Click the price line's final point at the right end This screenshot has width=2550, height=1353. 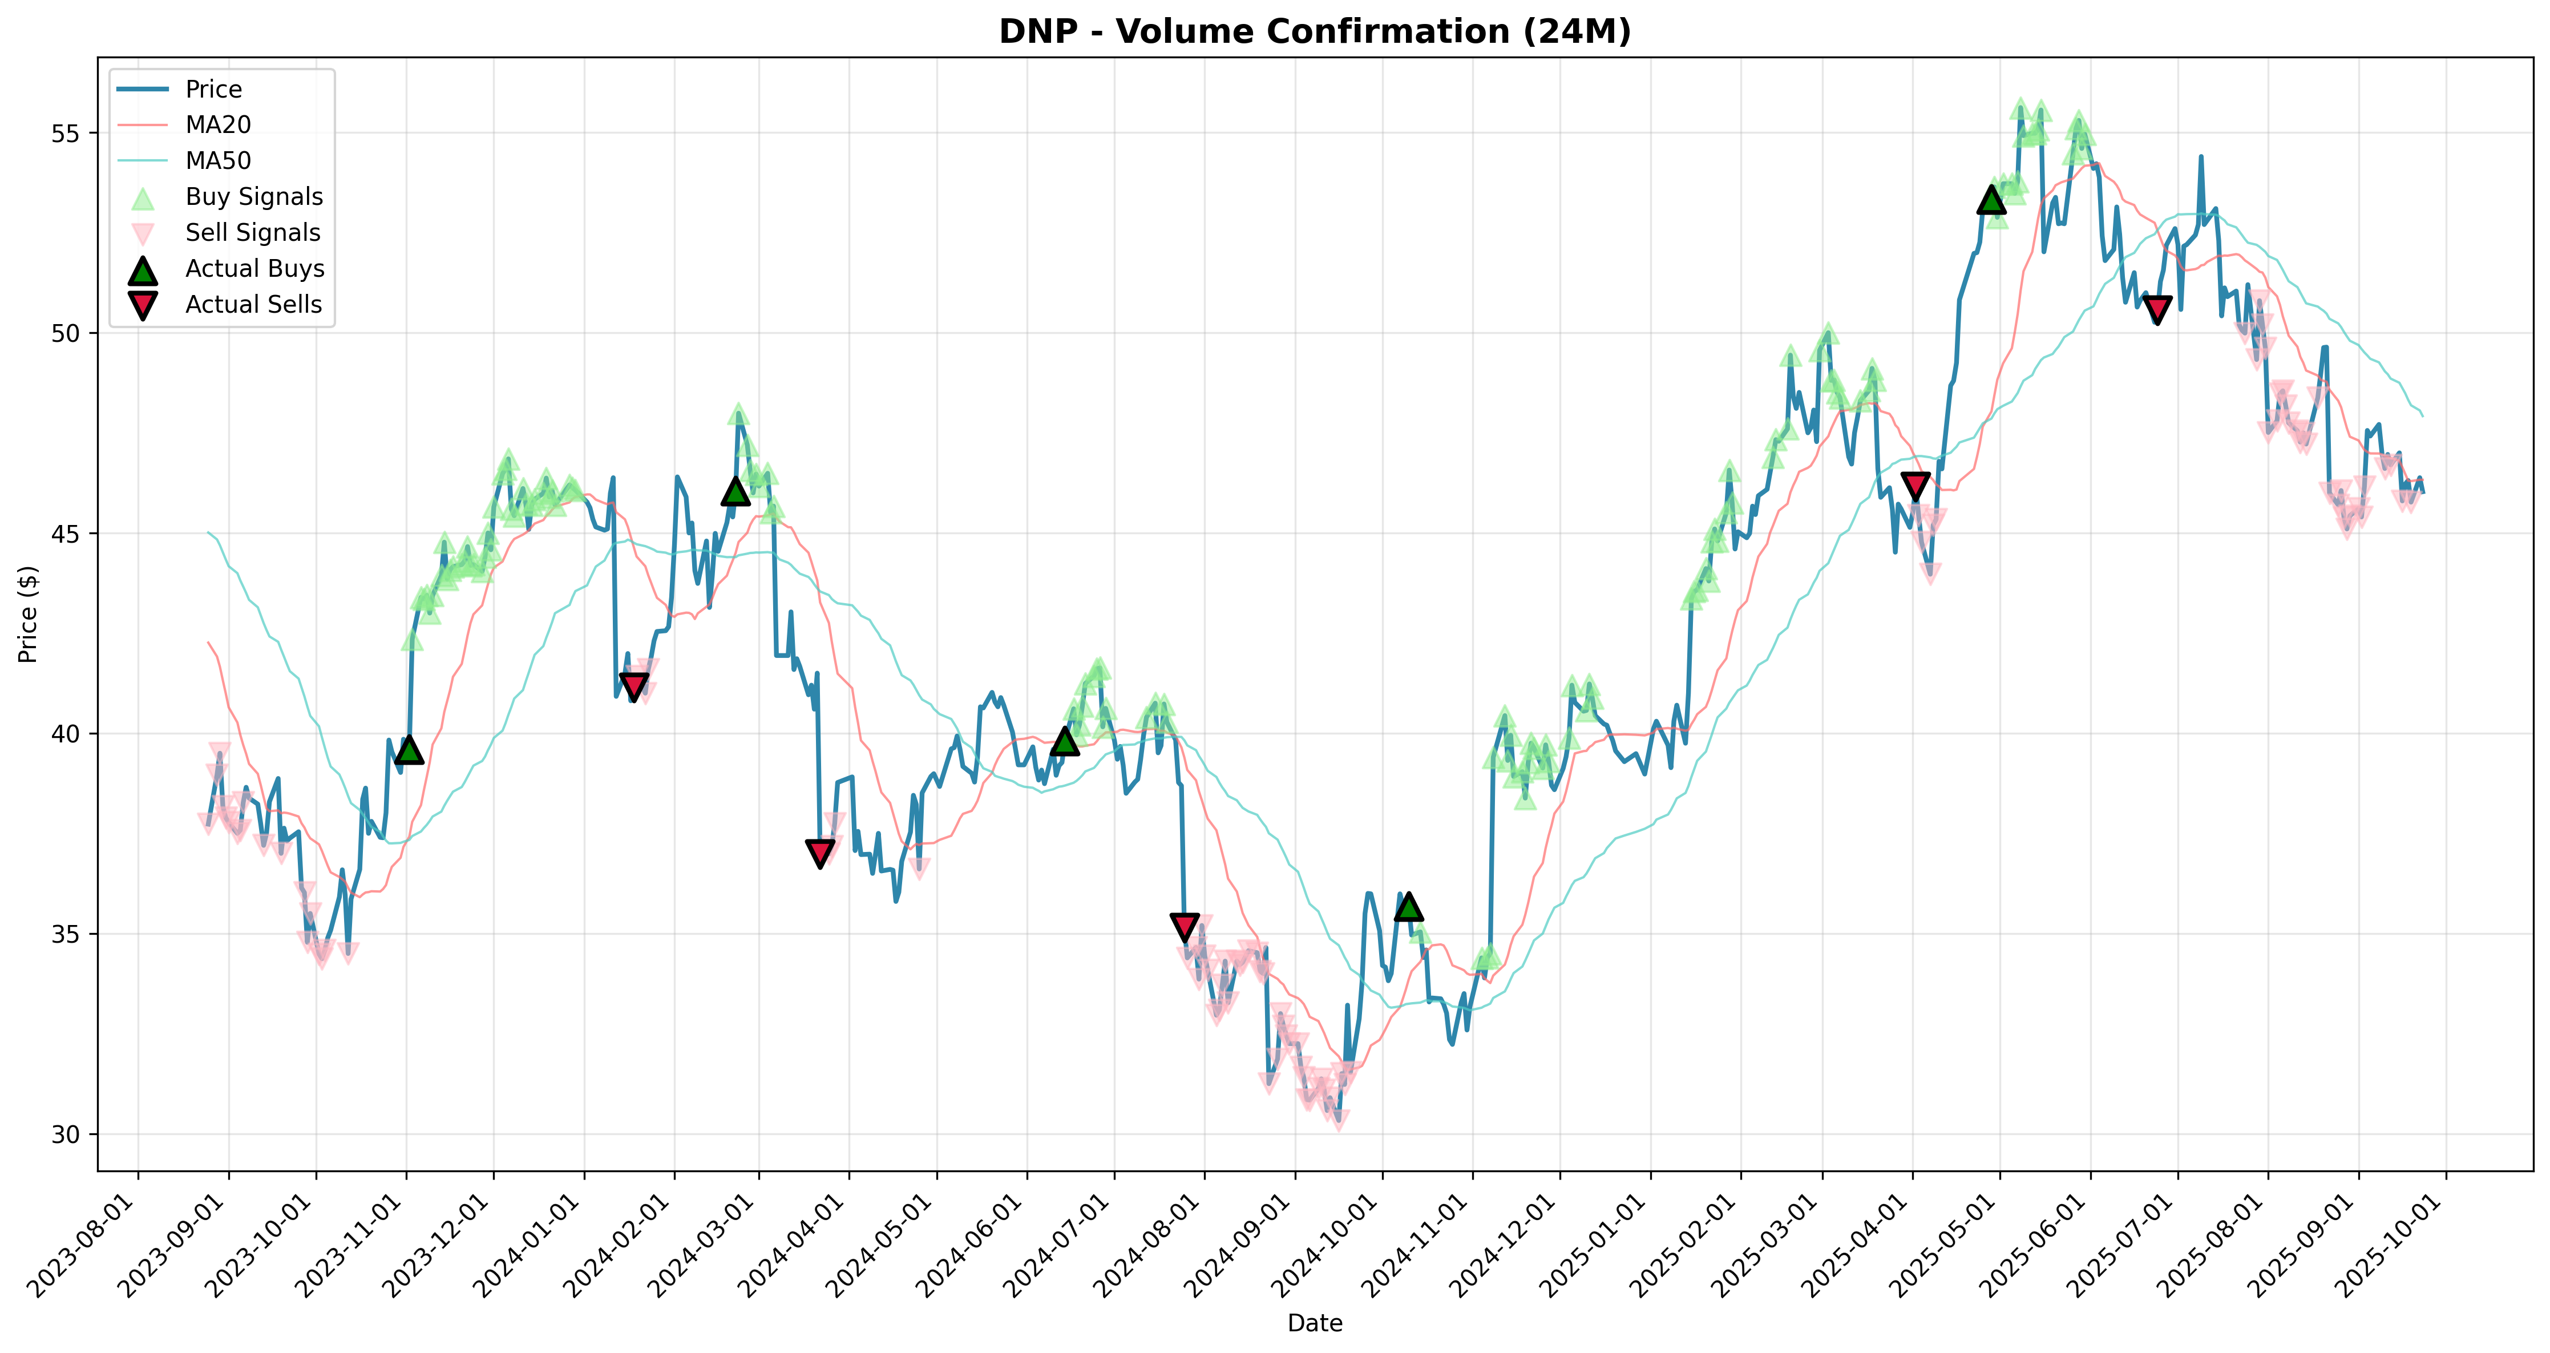[2422, 492]
